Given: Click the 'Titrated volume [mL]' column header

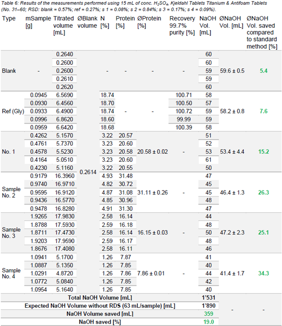Looking at the screenshot, I should (63, 25).
